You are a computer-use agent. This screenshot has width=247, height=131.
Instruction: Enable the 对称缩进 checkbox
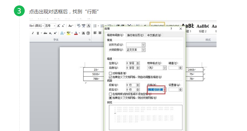[110, 73]
